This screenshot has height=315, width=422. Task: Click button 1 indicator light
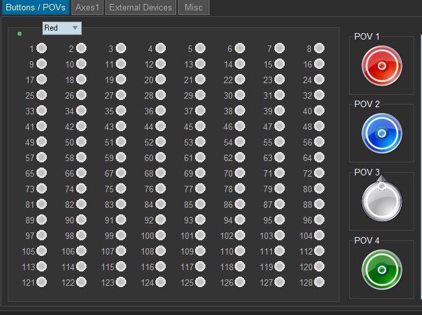[42, 48]
